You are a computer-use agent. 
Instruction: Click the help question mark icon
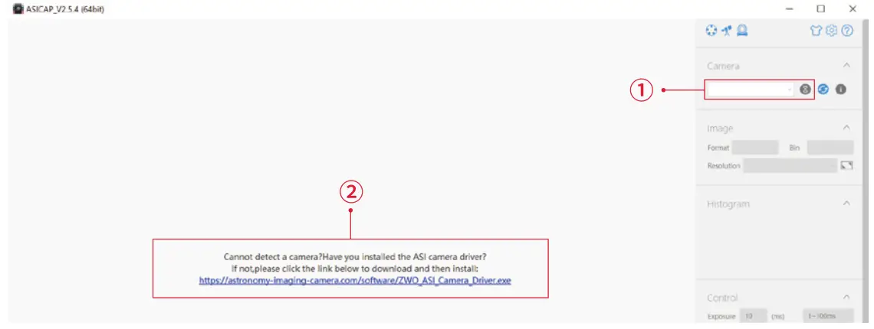847,31
